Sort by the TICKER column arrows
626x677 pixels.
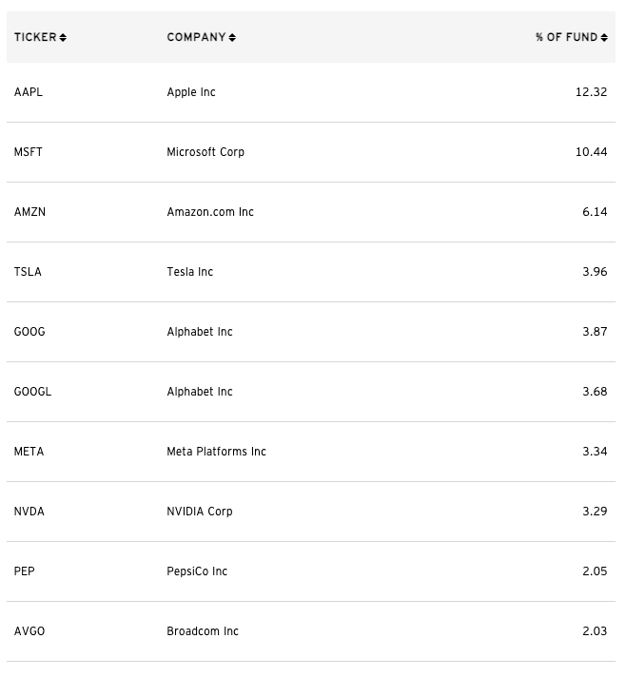(63, 38)
